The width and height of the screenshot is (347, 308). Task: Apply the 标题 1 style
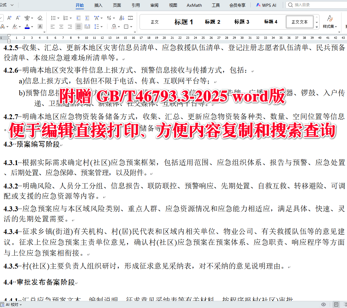pyautogui.click(x=183, y=22)
